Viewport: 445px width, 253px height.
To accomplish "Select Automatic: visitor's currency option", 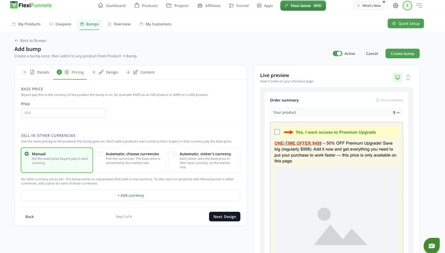I will coord(204,160).
